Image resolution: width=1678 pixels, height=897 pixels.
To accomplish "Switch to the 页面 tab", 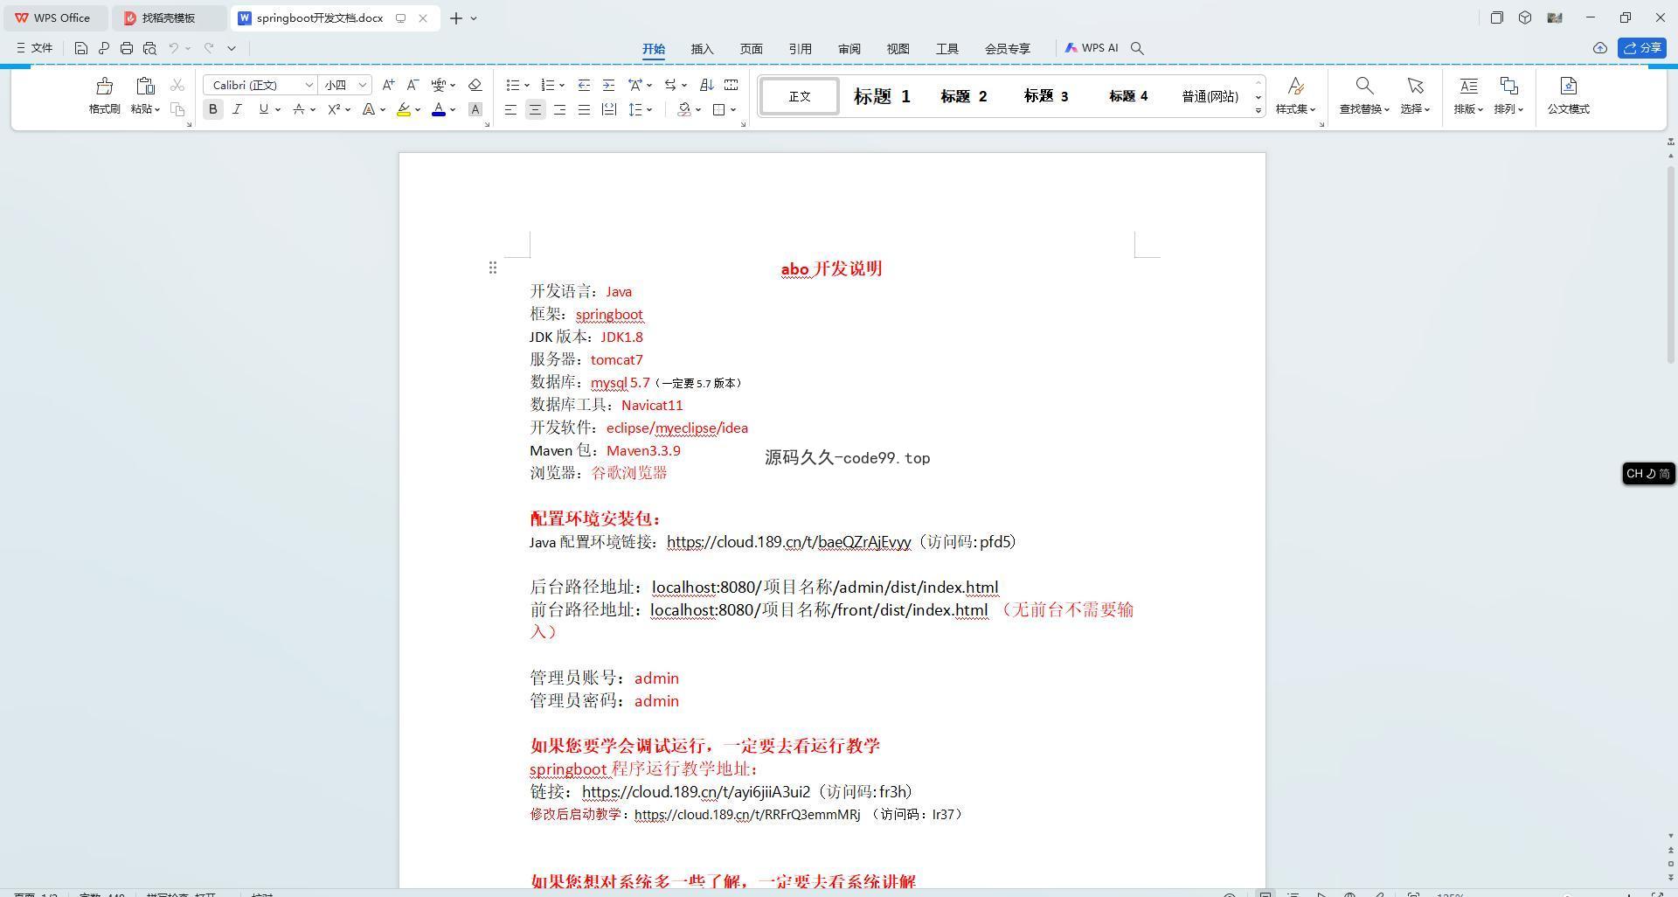I will click(752, 49).
